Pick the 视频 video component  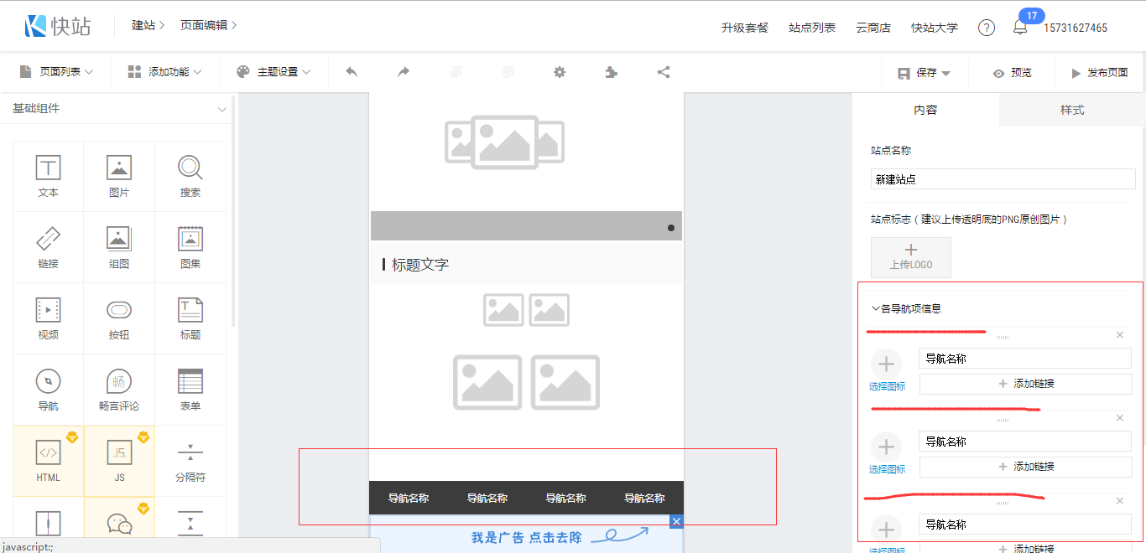[x=48, y=318]
